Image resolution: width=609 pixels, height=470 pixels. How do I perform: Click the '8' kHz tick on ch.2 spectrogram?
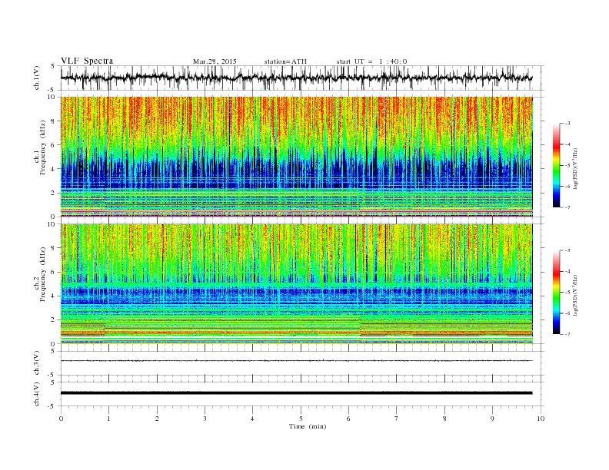54,248
